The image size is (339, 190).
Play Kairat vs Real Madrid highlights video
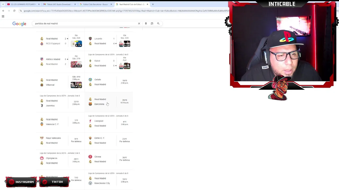(x=125, y=66)
